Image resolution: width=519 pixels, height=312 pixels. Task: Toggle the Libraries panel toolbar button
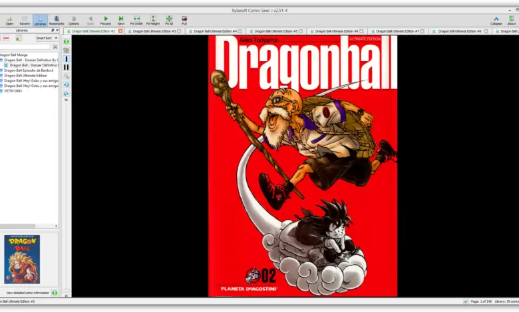pos(40,21)
